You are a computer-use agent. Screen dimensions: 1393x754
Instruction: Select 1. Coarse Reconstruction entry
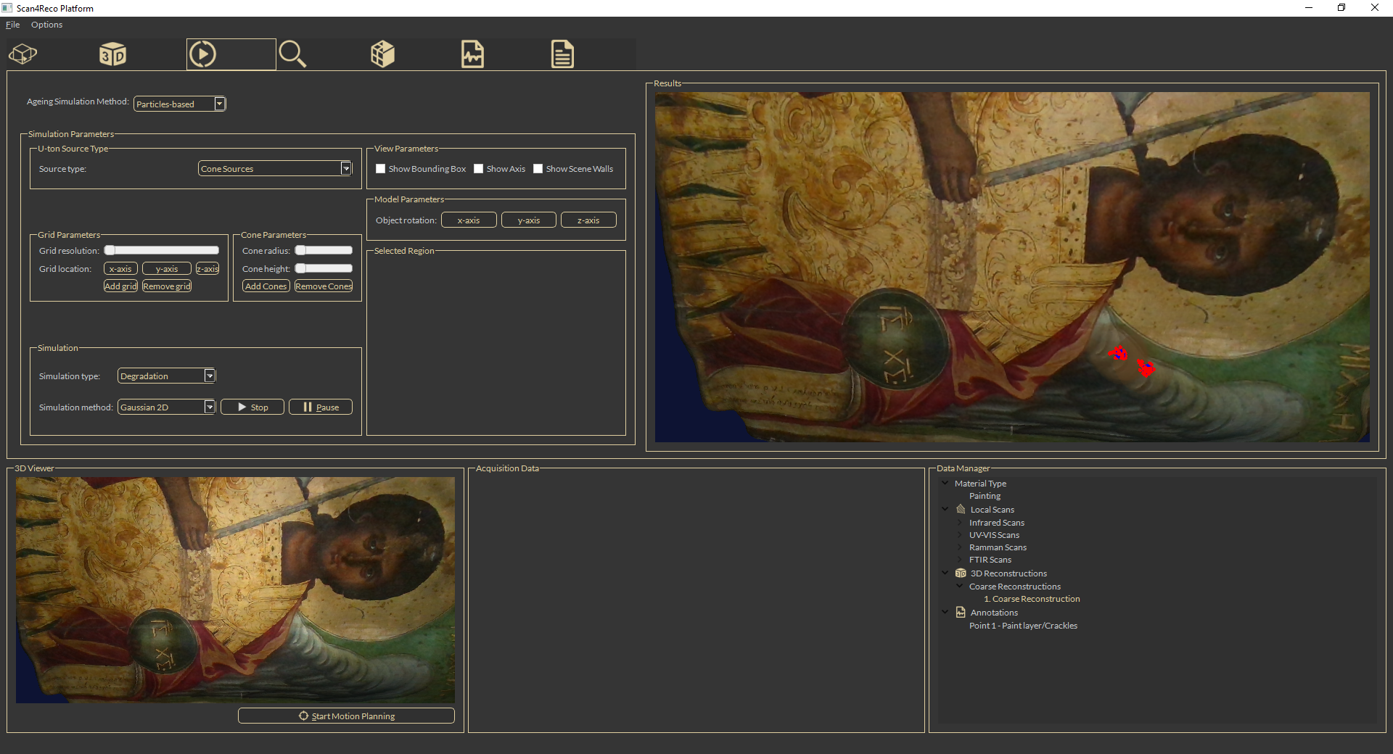tap(1032, 599)
